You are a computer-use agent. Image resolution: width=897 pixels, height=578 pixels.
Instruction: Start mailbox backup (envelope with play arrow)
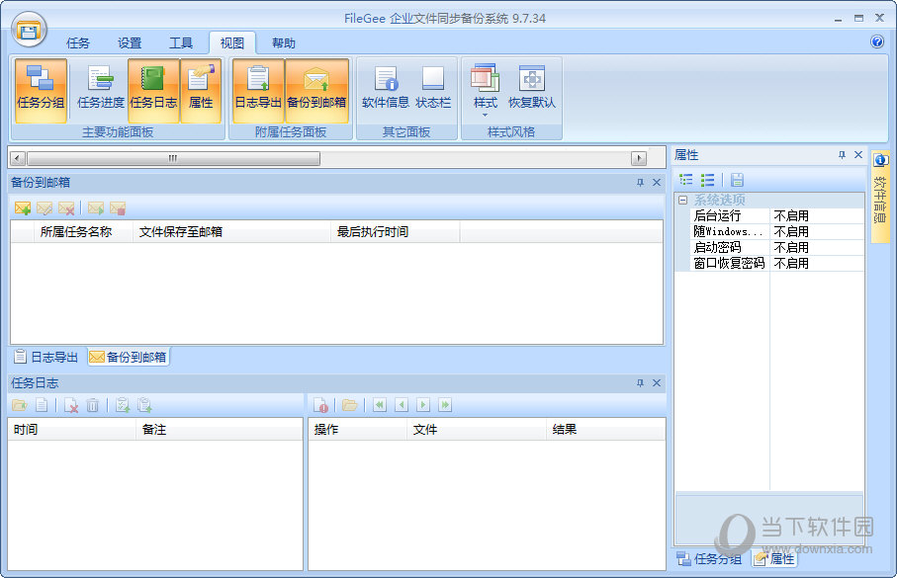96,208
